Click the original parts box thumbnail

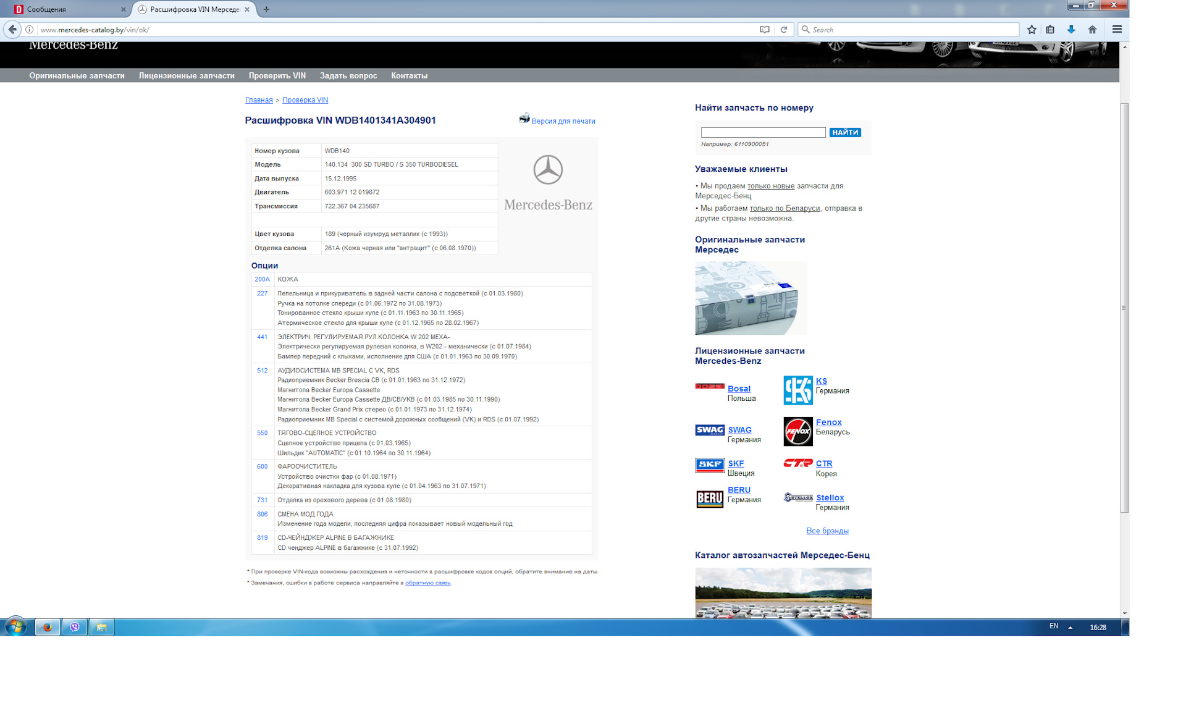point(751,298)
